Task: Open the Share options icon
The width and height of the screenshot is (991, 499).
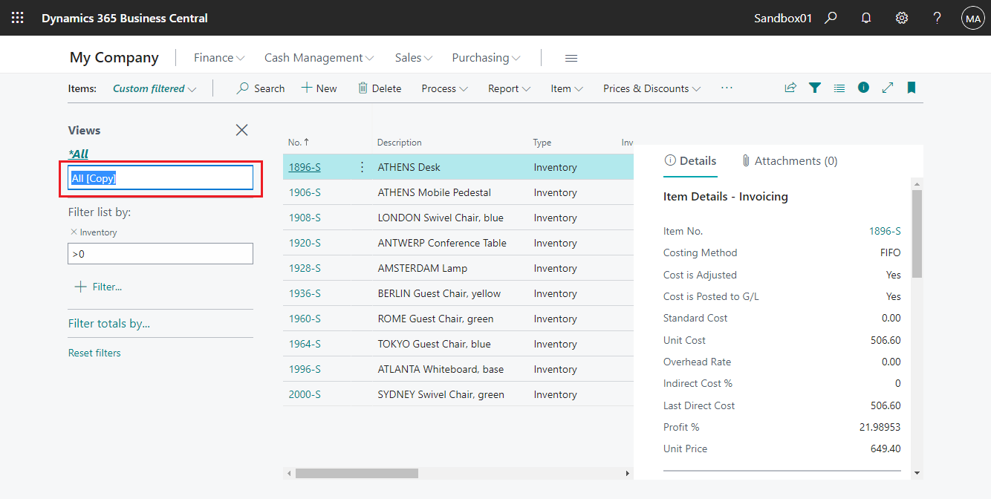Action: click(x=790, y=88)
